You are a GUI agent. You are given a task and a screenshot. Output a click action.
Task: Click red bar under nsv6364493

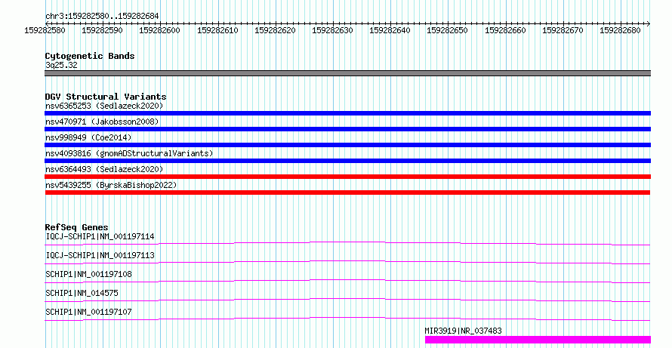coord(347,177)
